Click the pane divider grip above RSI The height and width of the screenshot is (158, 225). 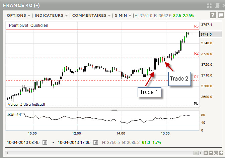114,110
